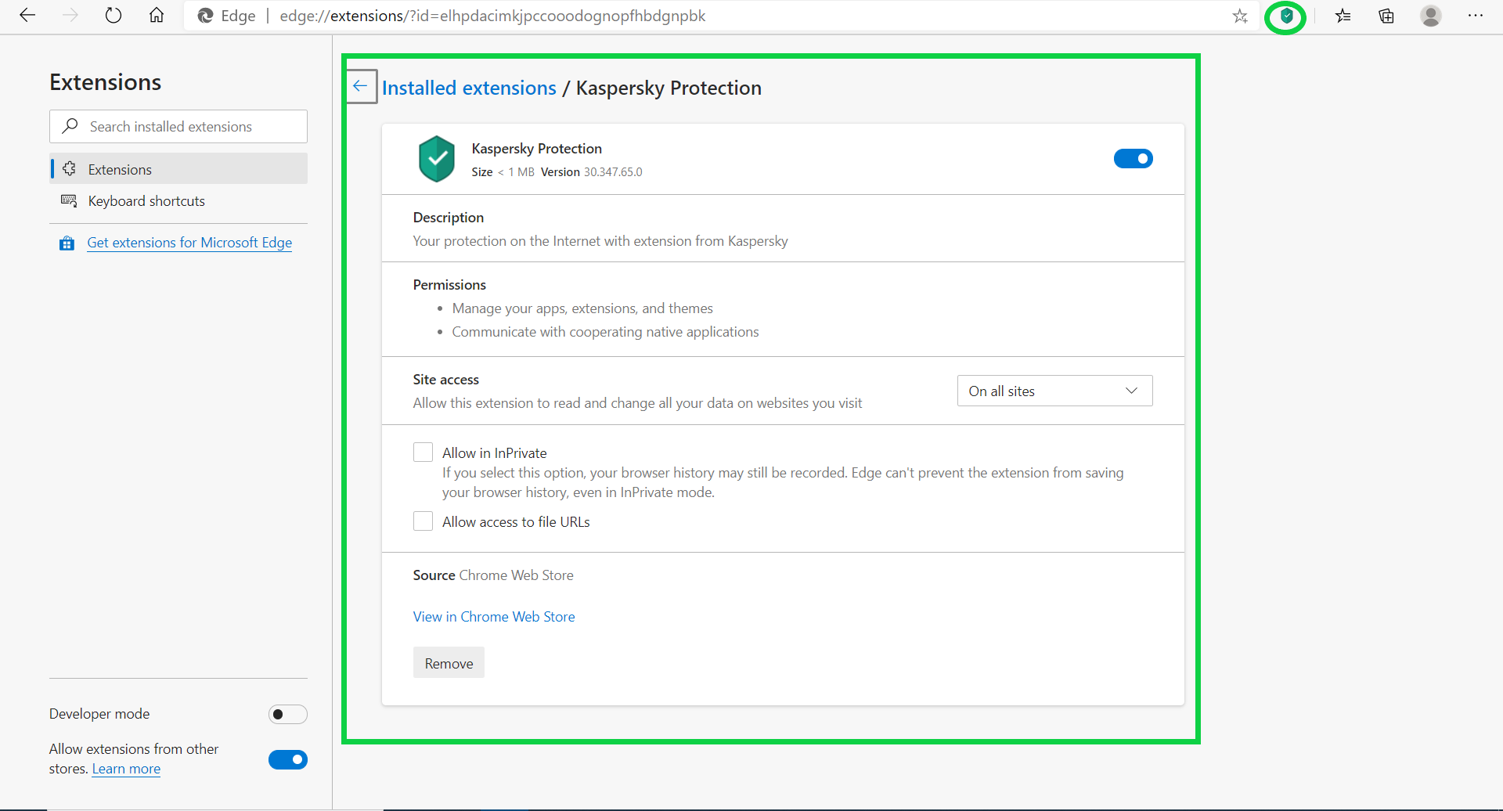Check Allow access to file URLs

point(423,521)
